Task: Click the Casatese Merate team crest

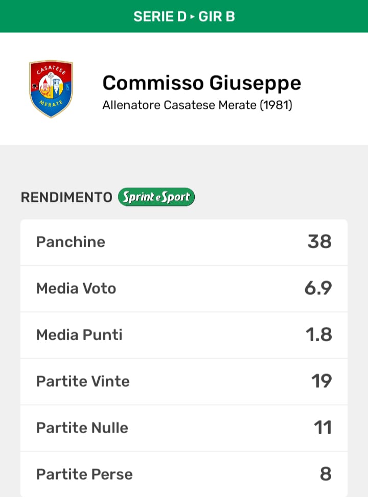Action: click(x=51, y=89)
